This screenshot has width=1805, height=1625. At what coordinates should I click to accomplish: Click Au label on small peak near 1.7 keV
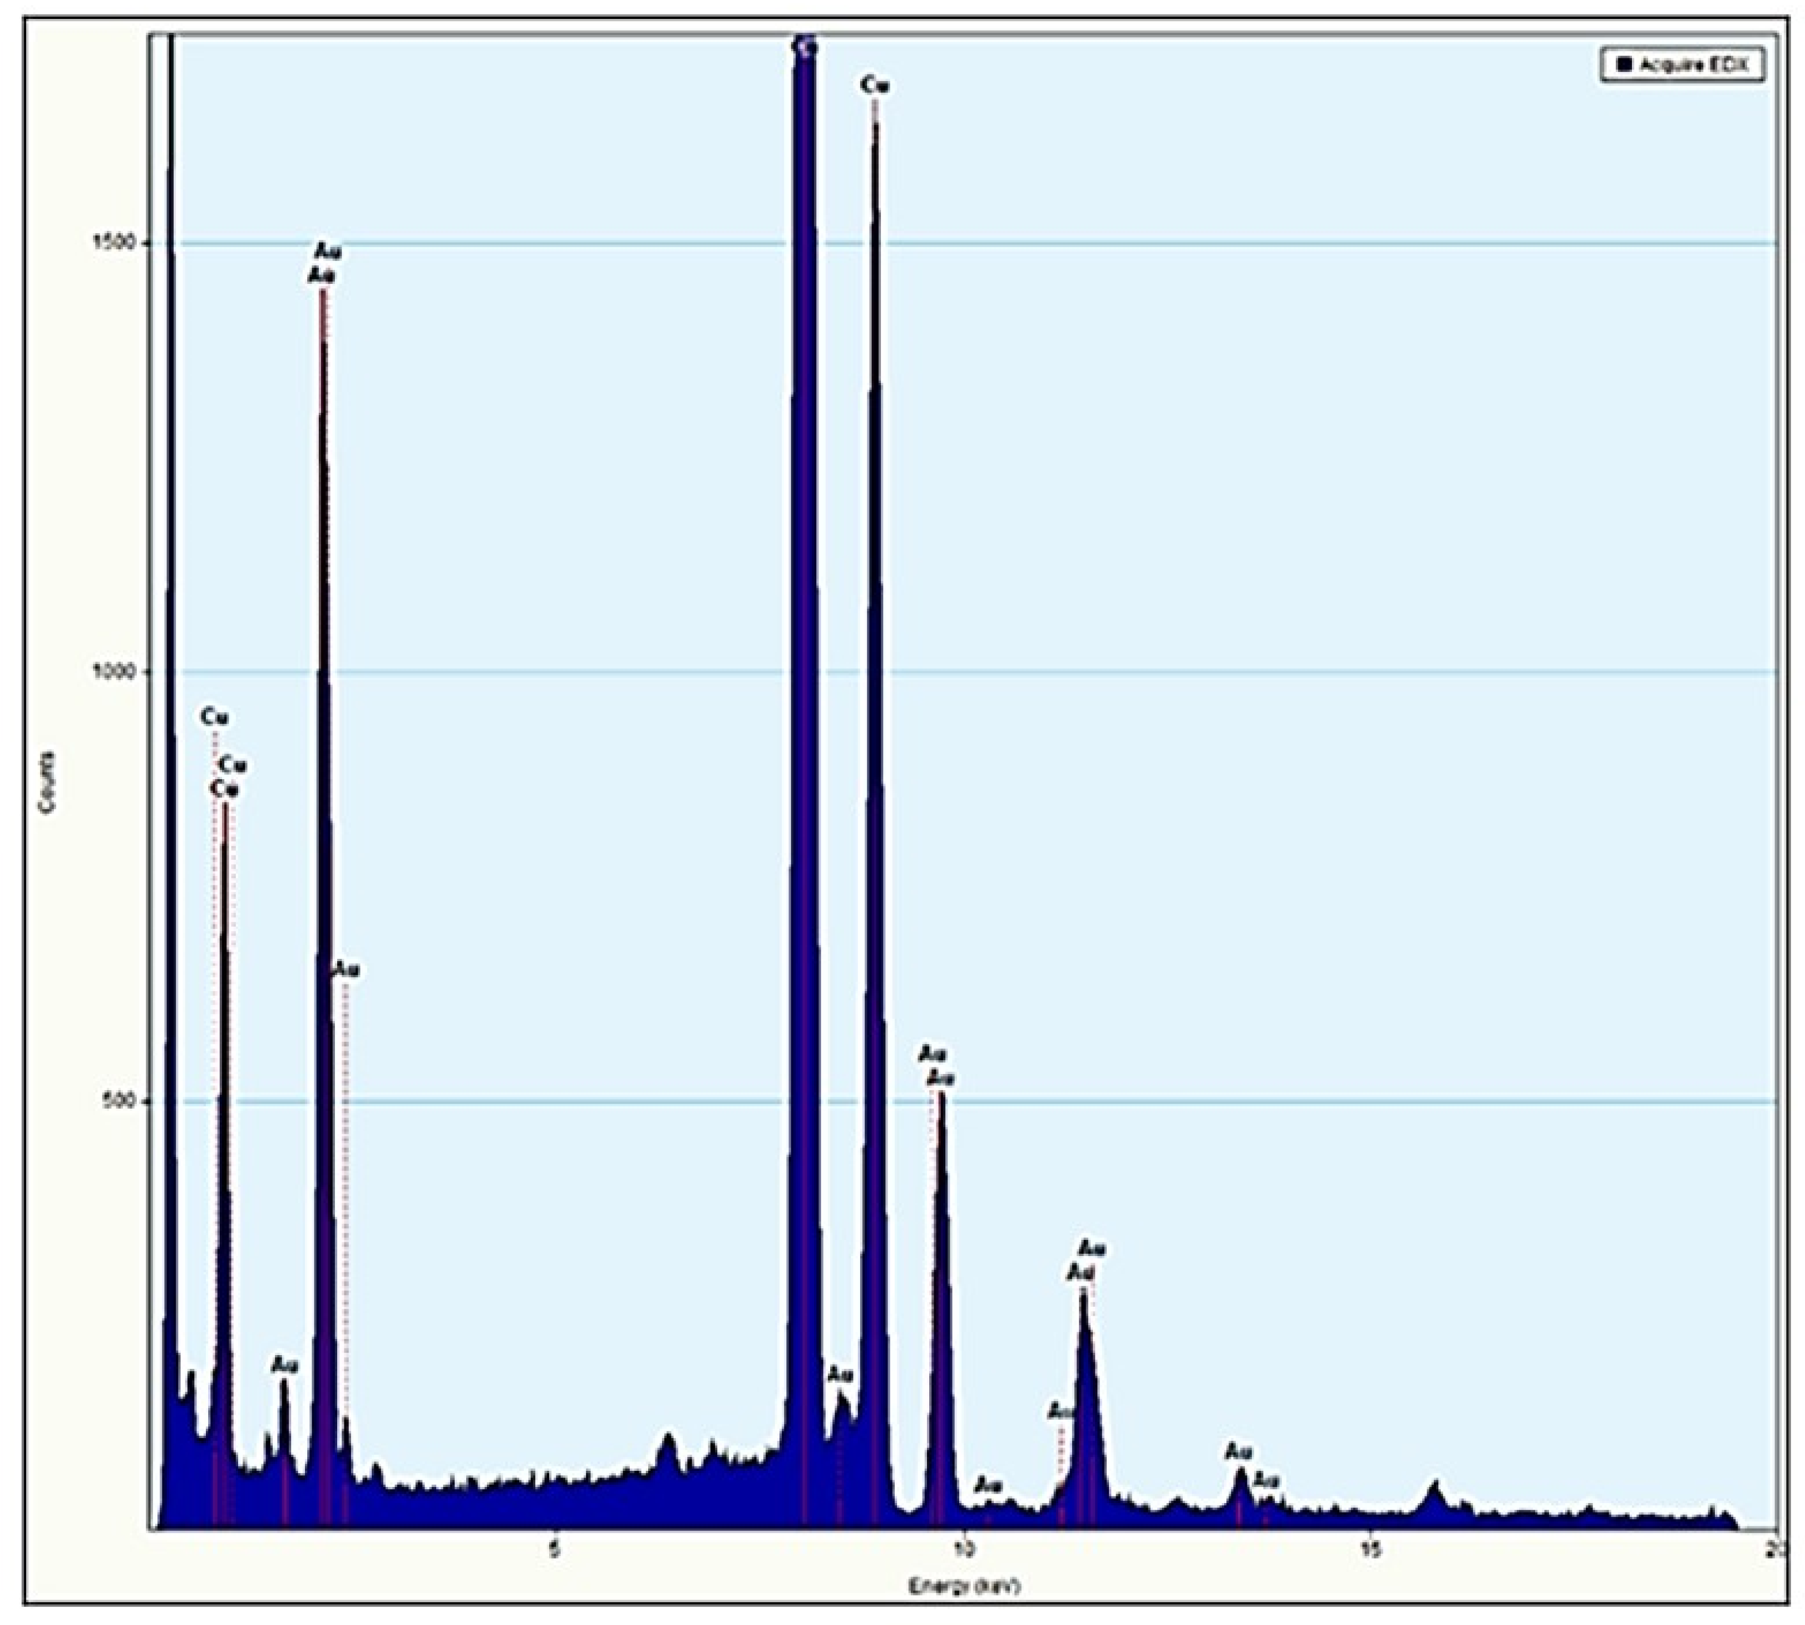pos(285,1365)
